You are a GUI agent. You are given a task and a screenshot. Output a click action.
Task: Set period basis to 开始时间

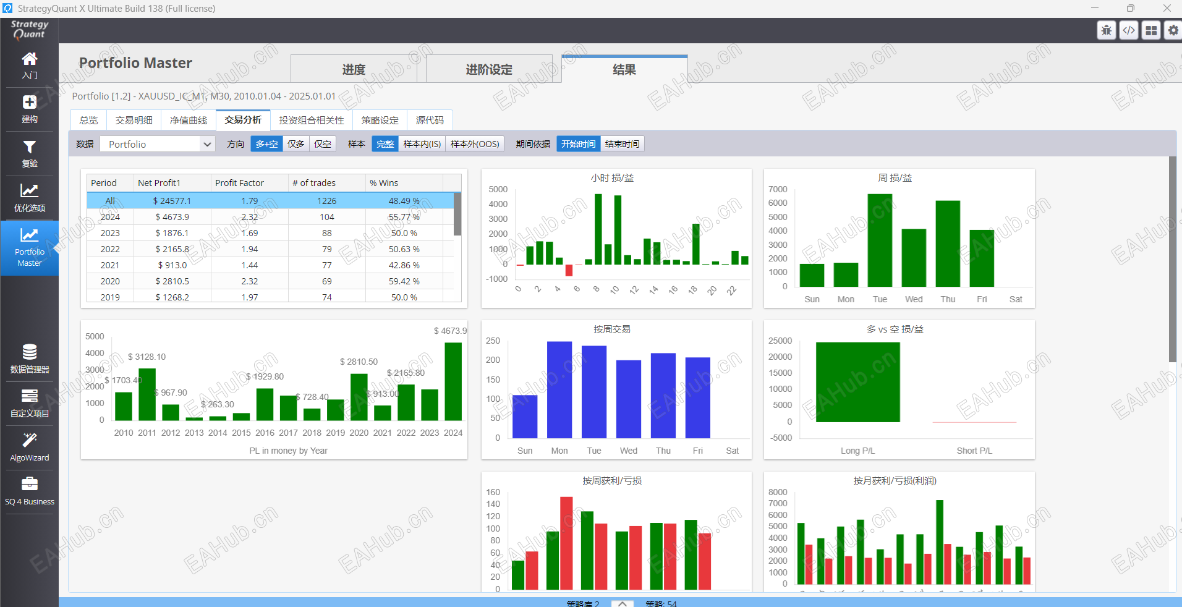click(579, 144)
